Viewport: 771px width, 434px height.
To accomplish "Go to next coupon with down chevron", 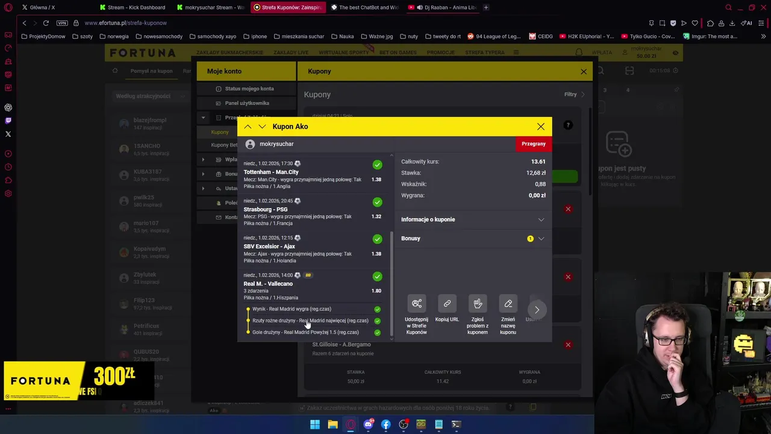I will tap(262, 127).
